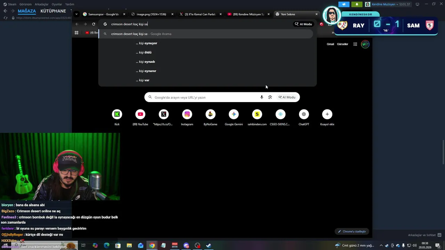Screen dimensions: 445x250
Task: Click Steam announcements megaphone button
Action: [x=343, y=4]
